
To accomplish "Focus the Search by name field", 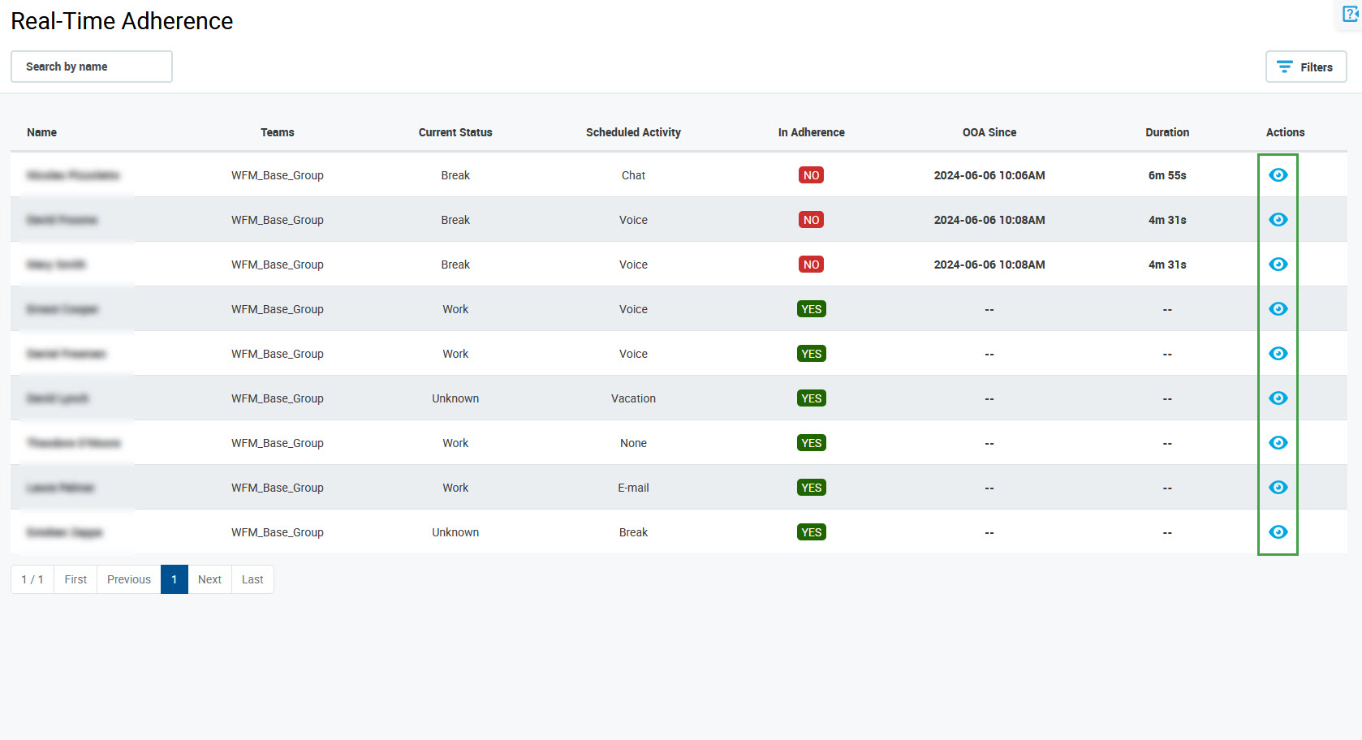I will [x=92, y=67].
